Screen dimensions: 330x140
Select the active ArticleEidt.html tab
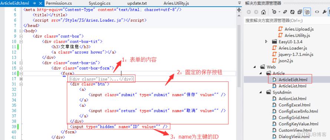pyautogui.click(x=15, y=3)
